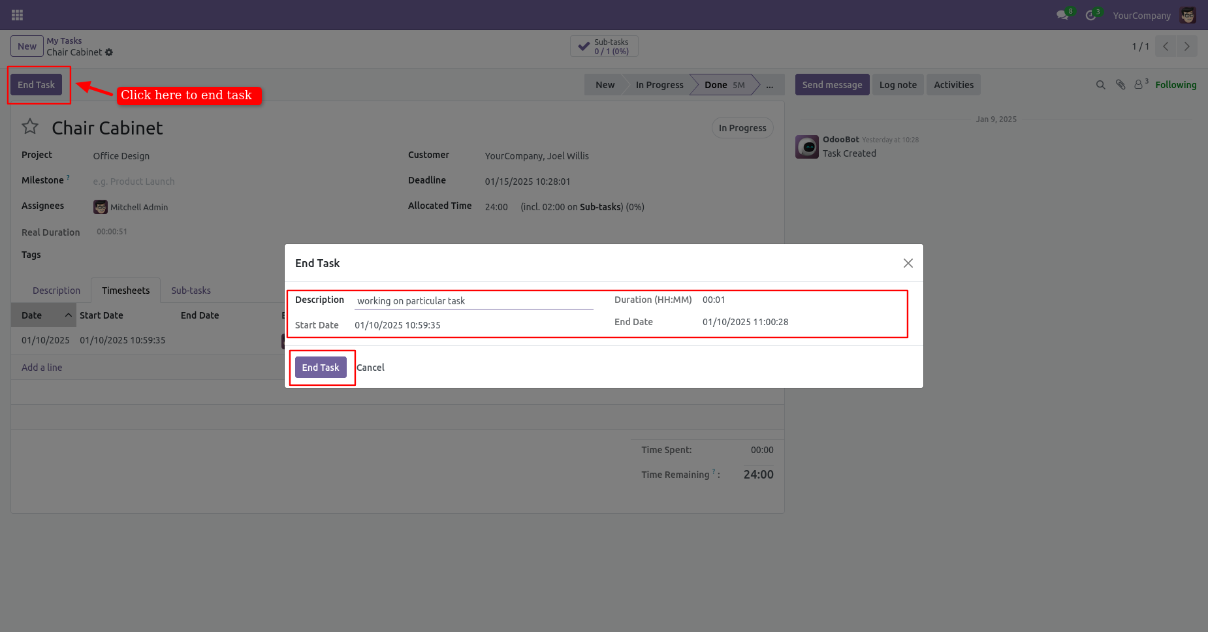Switch to the Timesheets tab
Screen dimensions: 1208x632
point(126,291)
